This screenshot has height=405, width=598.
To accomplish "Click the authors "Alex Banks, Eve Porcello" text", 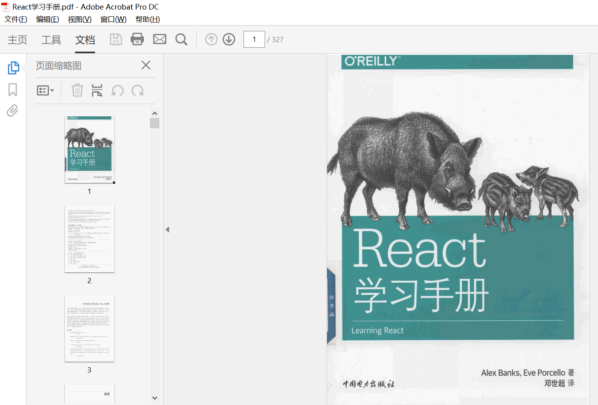I will tap(523, 373).
